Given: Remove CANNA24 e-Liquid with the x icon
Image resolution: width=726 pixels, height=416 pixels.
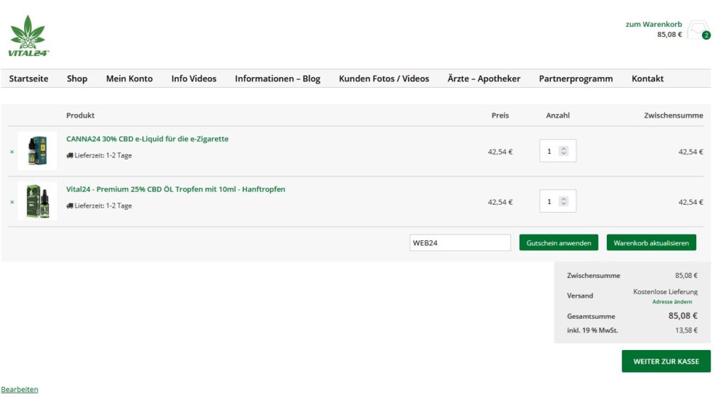Looking at the screenshot, I should [12, 152].
